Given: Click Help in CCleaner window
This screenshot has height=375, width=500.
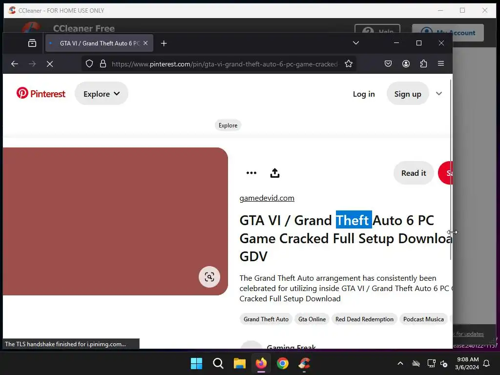Looking at the screenshot, I should [377, 29].
